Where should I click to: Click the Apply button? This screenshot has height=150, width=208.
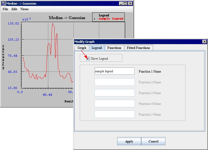[129, 141]
